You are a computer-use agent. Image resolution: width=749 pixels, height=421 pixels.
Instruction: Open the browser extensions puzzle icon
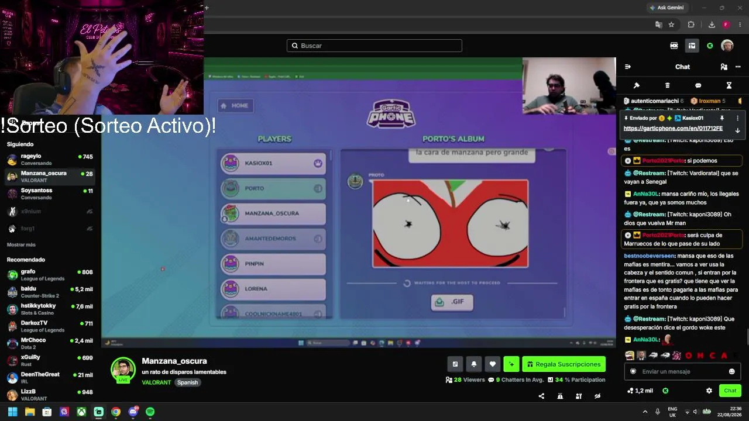coord(691,25)
